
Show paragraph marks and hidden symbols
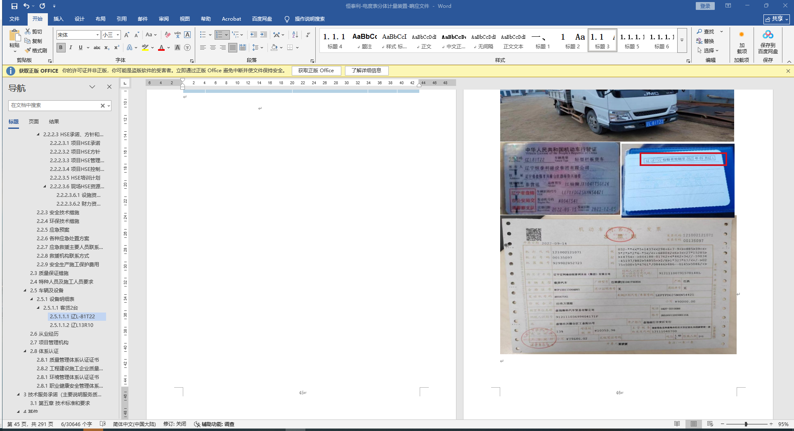point(308,35)
